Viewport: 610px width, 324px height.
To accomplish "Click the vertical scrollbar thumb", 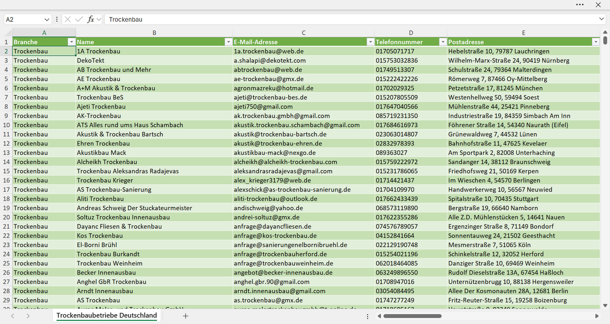I will click(605, 40).
